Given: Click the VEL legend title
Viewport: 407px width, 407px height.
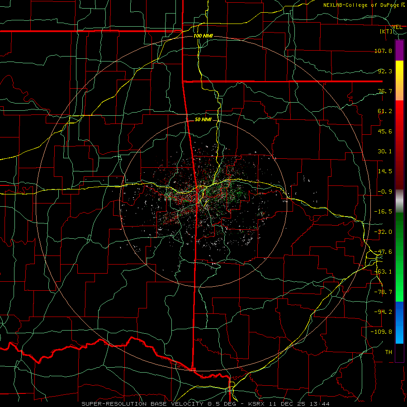Looking at the screenshot, I should coord(397,27).
